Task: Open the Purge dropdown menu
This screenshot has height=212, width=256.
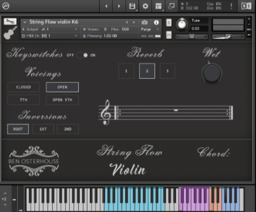Action: tap(150, 29)
